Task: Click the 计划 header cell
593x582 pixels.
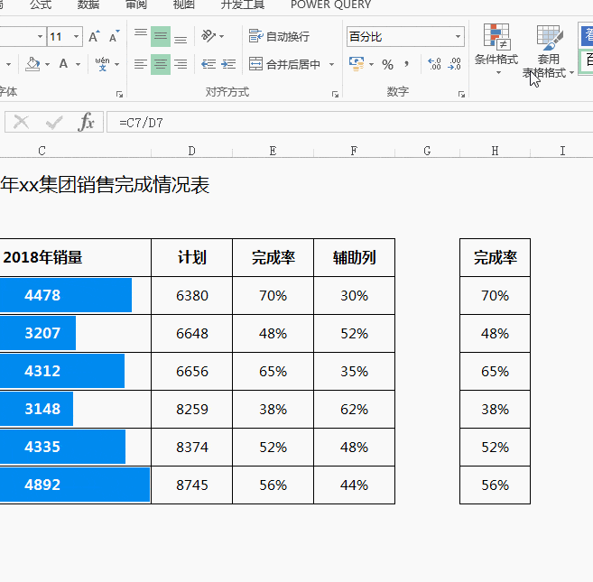Action: pos(191,257)
